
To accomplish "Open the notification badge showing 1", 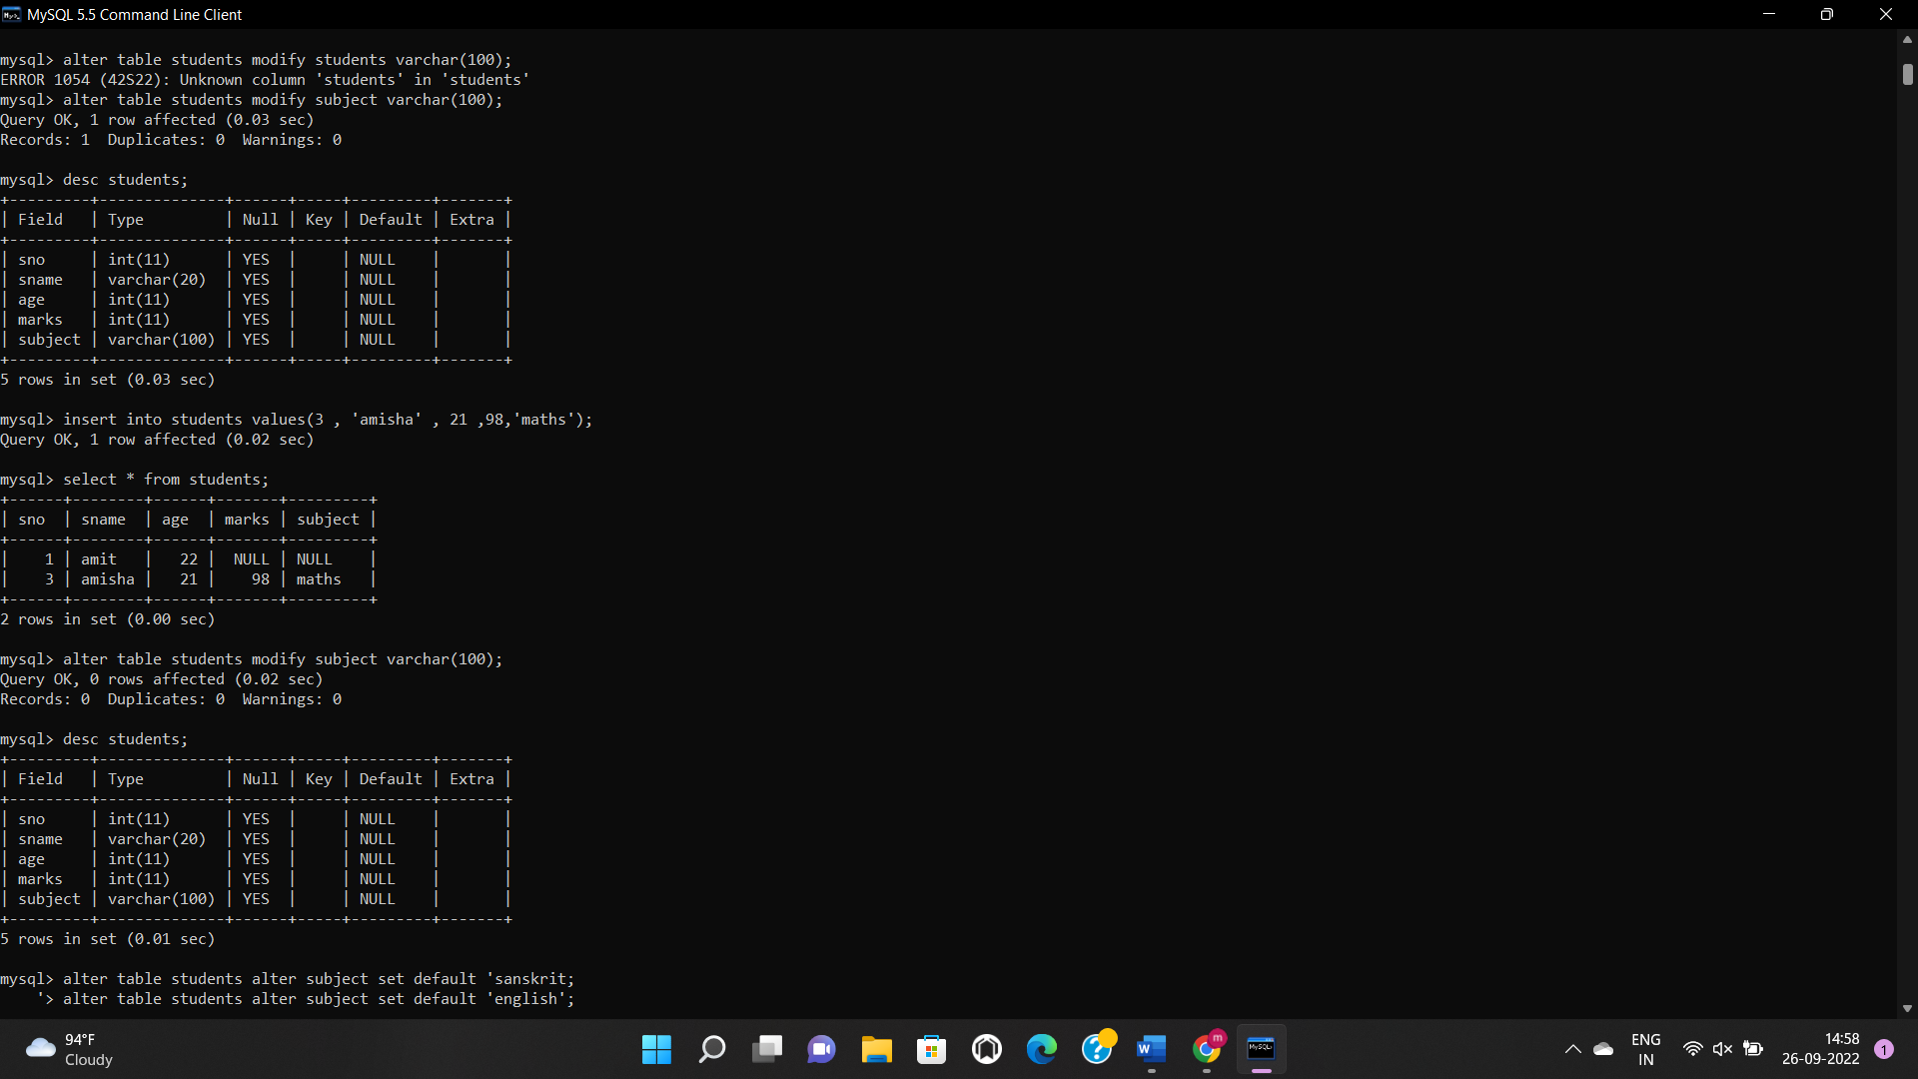I will coord(1884,1049).
